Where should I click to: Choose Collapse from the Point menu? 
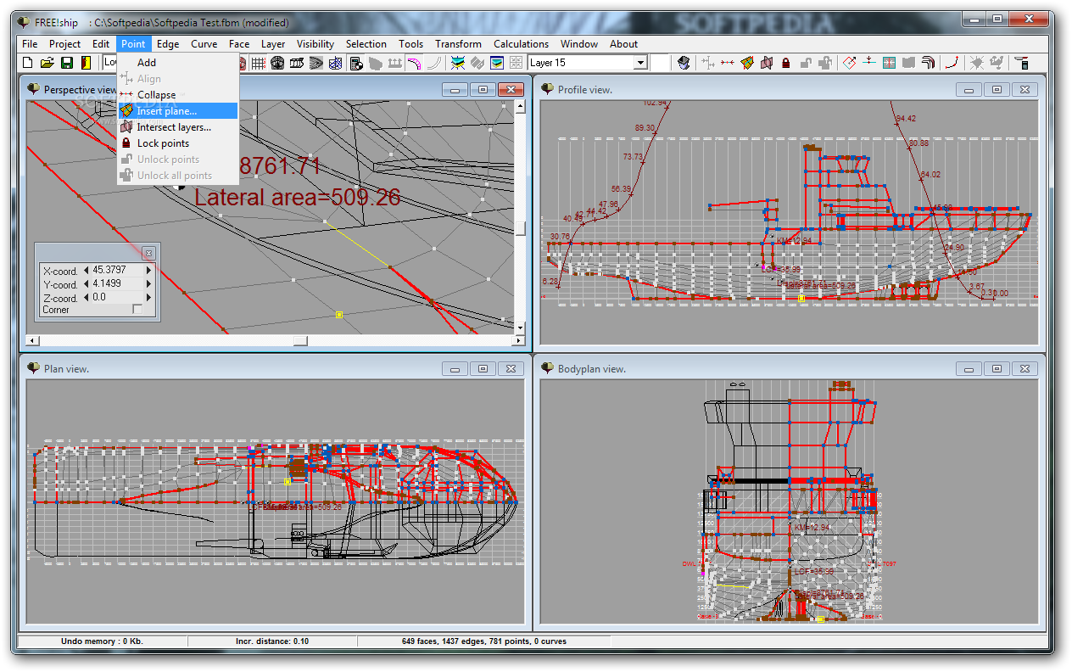(x=178, y=95)
